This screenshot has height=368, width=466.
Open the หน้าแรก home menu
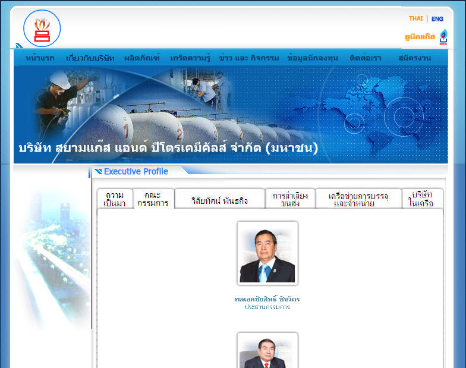40,58
